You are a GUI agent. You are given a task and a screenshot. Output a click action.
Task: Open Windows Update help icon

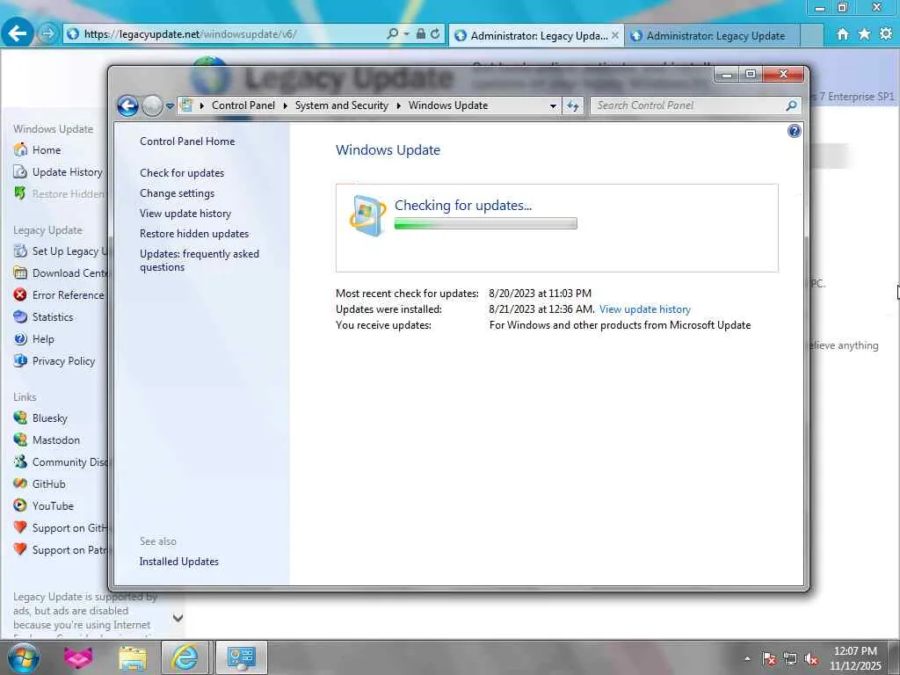click(794, 131)
